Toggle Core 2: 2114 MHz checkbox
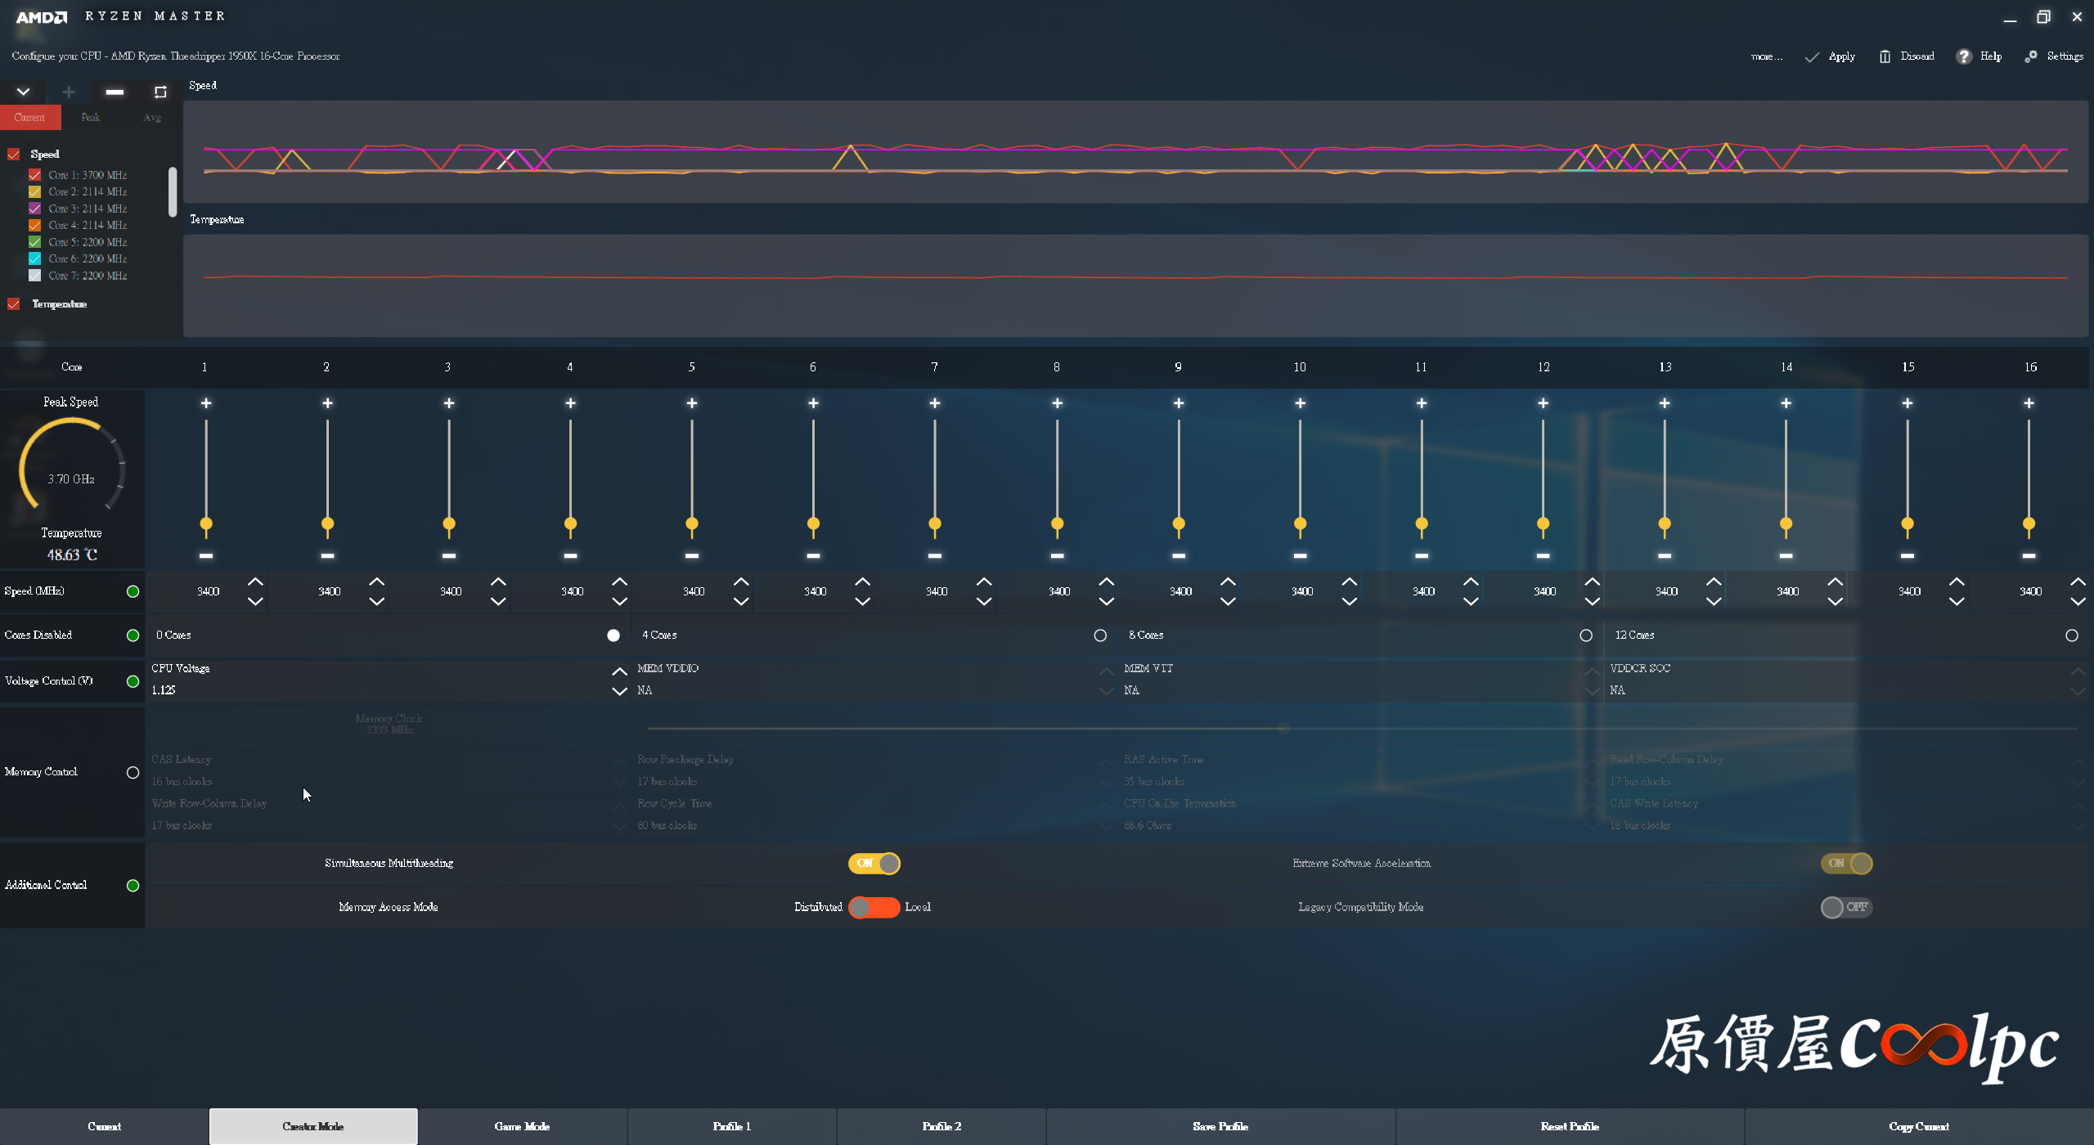Viewport: 2094px width, 1145px height. pos(35,191)
